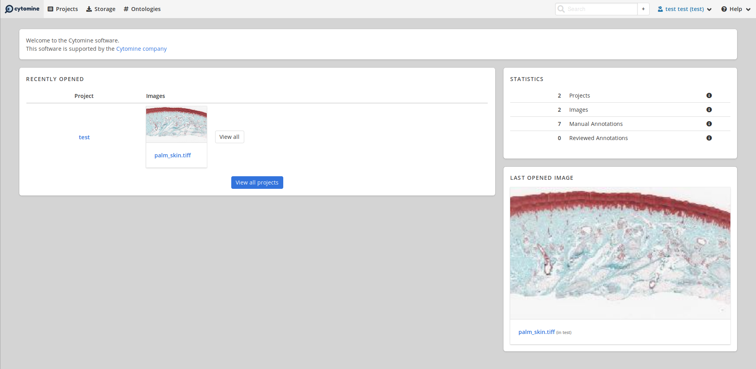Follow the Cytomine company link
The width and height of the screenshot is (756, 369).
pos(141,48)
